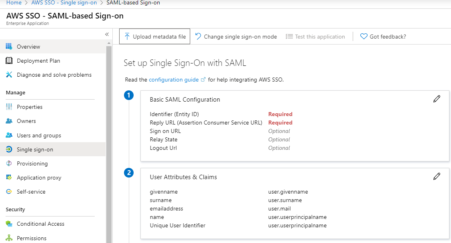The image size is (451, 243).
Task: Open the Overview page via its grid icon
Action: (x=8, y=46)
